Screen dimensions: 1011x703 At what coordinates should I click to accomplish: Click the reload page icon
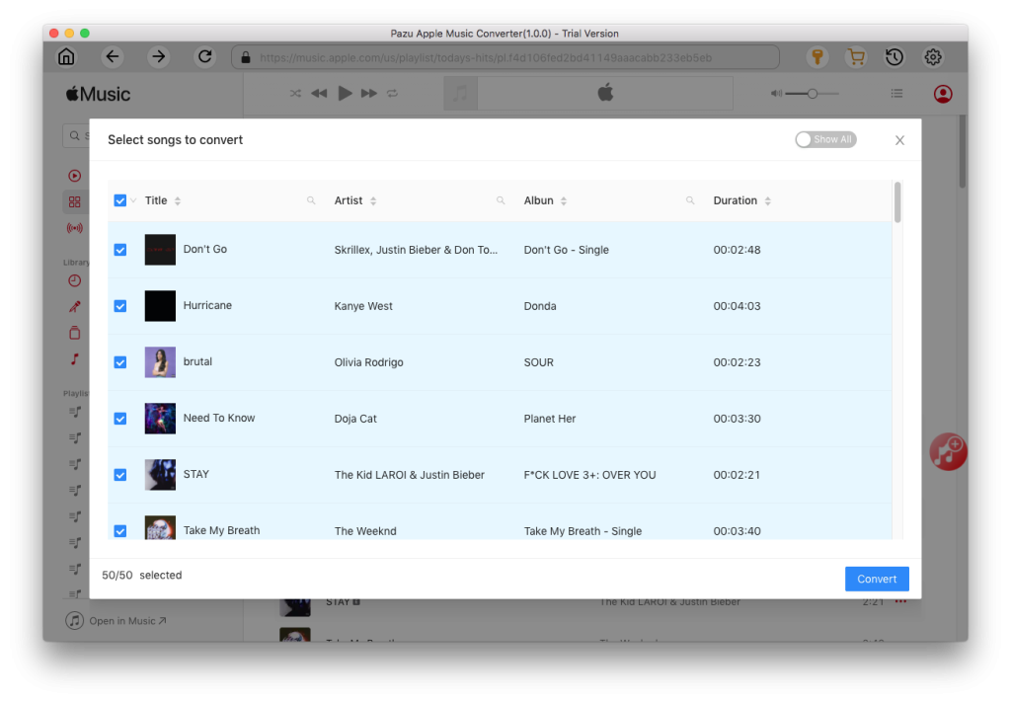pyautogui.click(x=205, y=57)
